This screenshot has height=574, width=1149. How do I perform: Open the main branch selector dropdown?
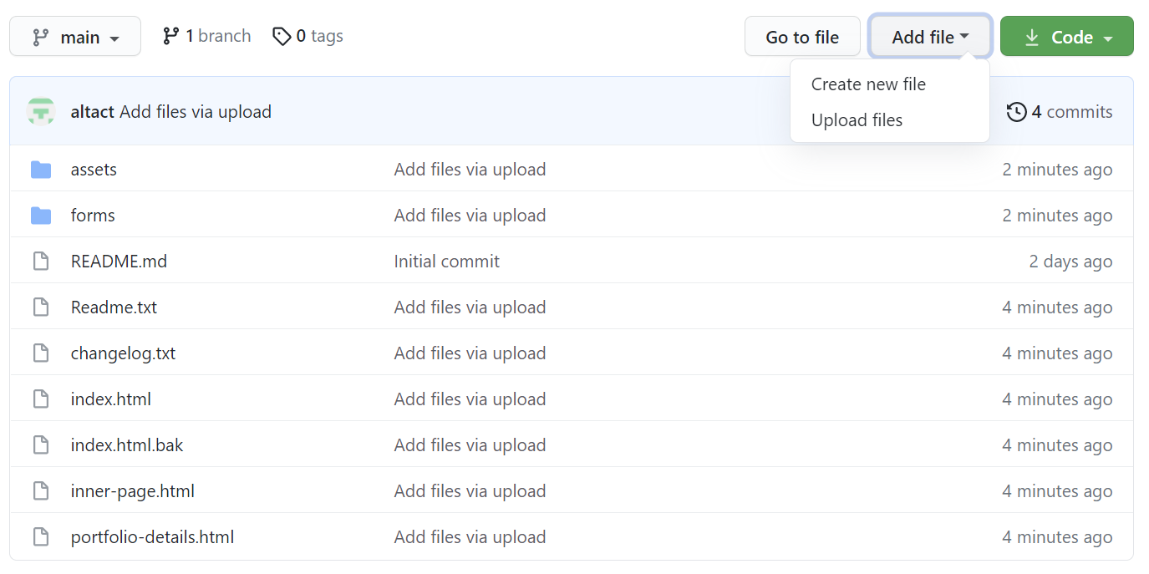75,37
